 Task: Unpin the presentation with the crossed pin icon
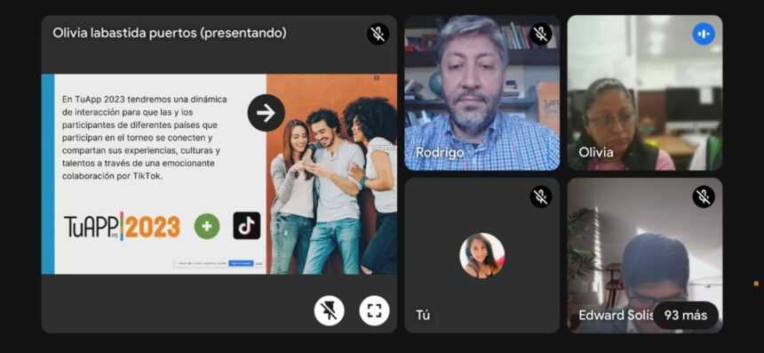(329, 310)
